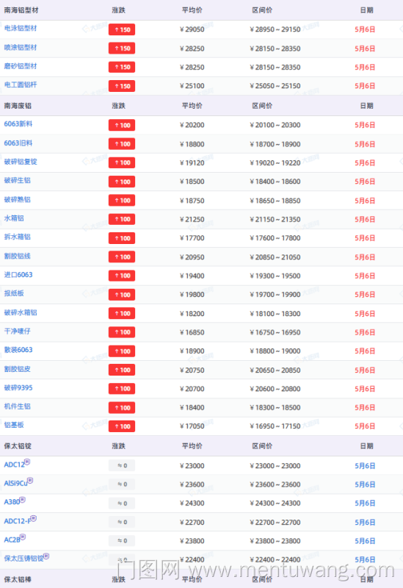
Task: Click registered icon beside AlSi9Cu
Action: (30, 481)
